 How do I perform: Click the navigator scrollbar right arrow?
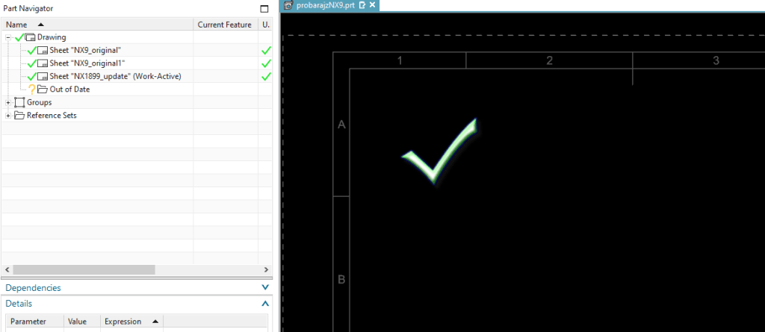pos(266,269)
